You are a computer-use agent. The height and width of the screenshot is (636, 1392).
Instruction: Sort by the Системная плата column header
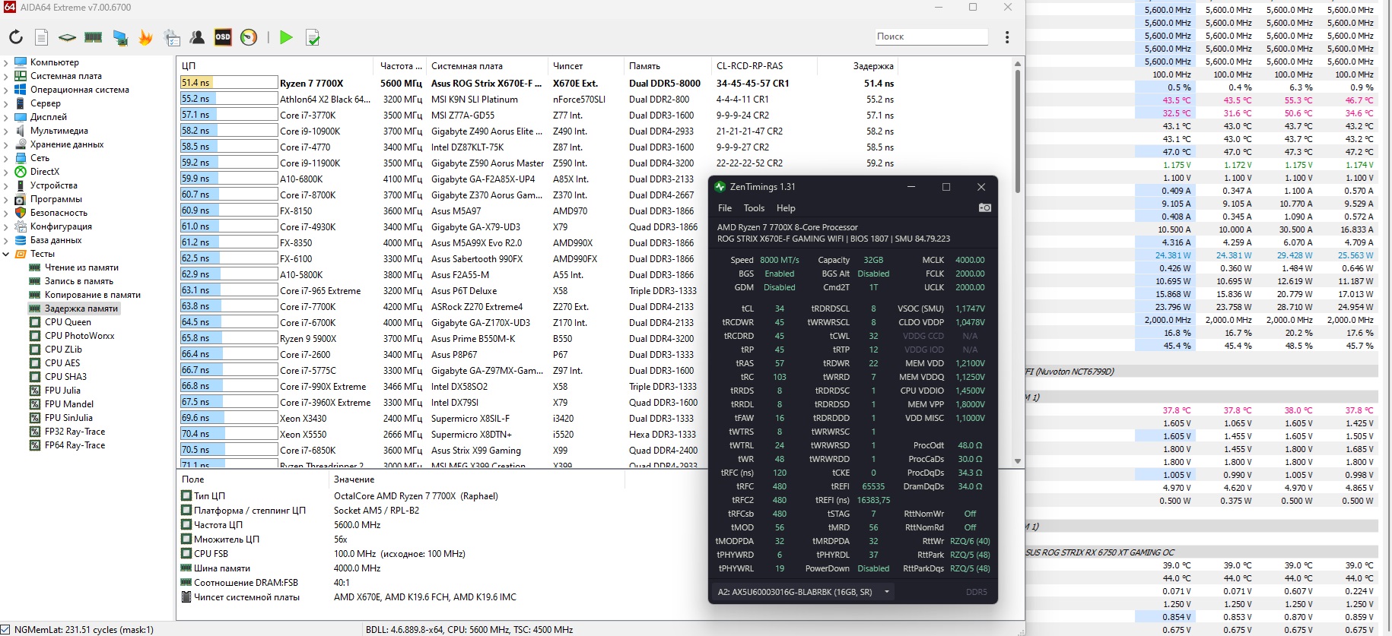[486, 66]
